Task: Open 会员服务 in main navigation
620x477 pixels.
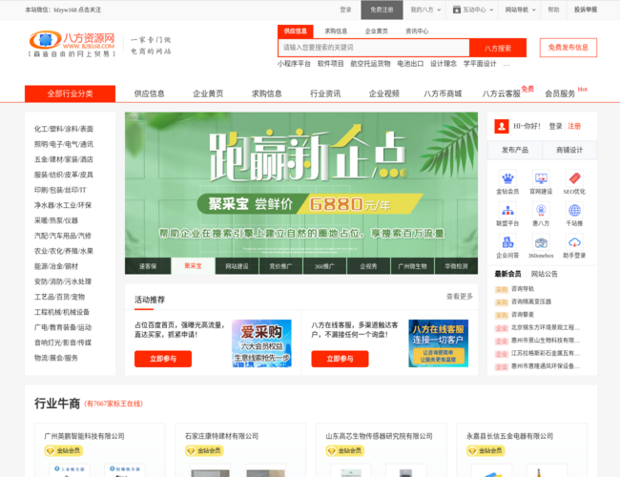Action: click(x=560, y=93)
